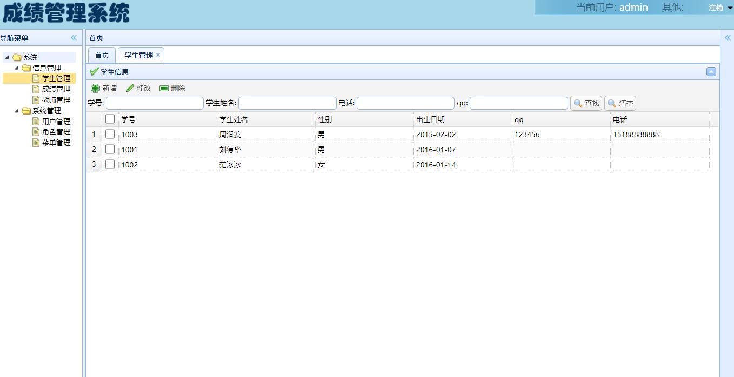734x377 pixels.
Task: Click the 删除 delete icon
Action: (x=163, y=88)
